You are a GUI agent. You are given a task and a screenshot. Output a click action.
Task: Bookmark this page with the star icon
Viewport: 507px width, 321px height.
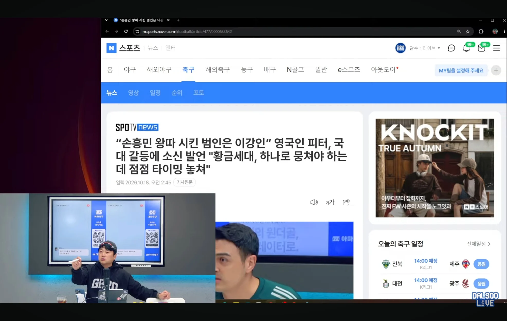coord(468,31)
